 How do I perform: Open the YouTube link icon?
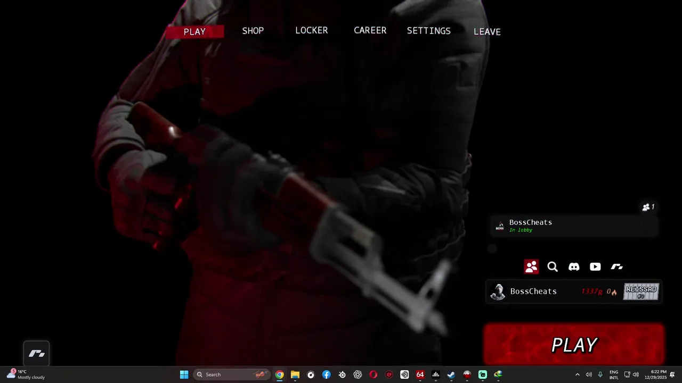pos(595,267)
